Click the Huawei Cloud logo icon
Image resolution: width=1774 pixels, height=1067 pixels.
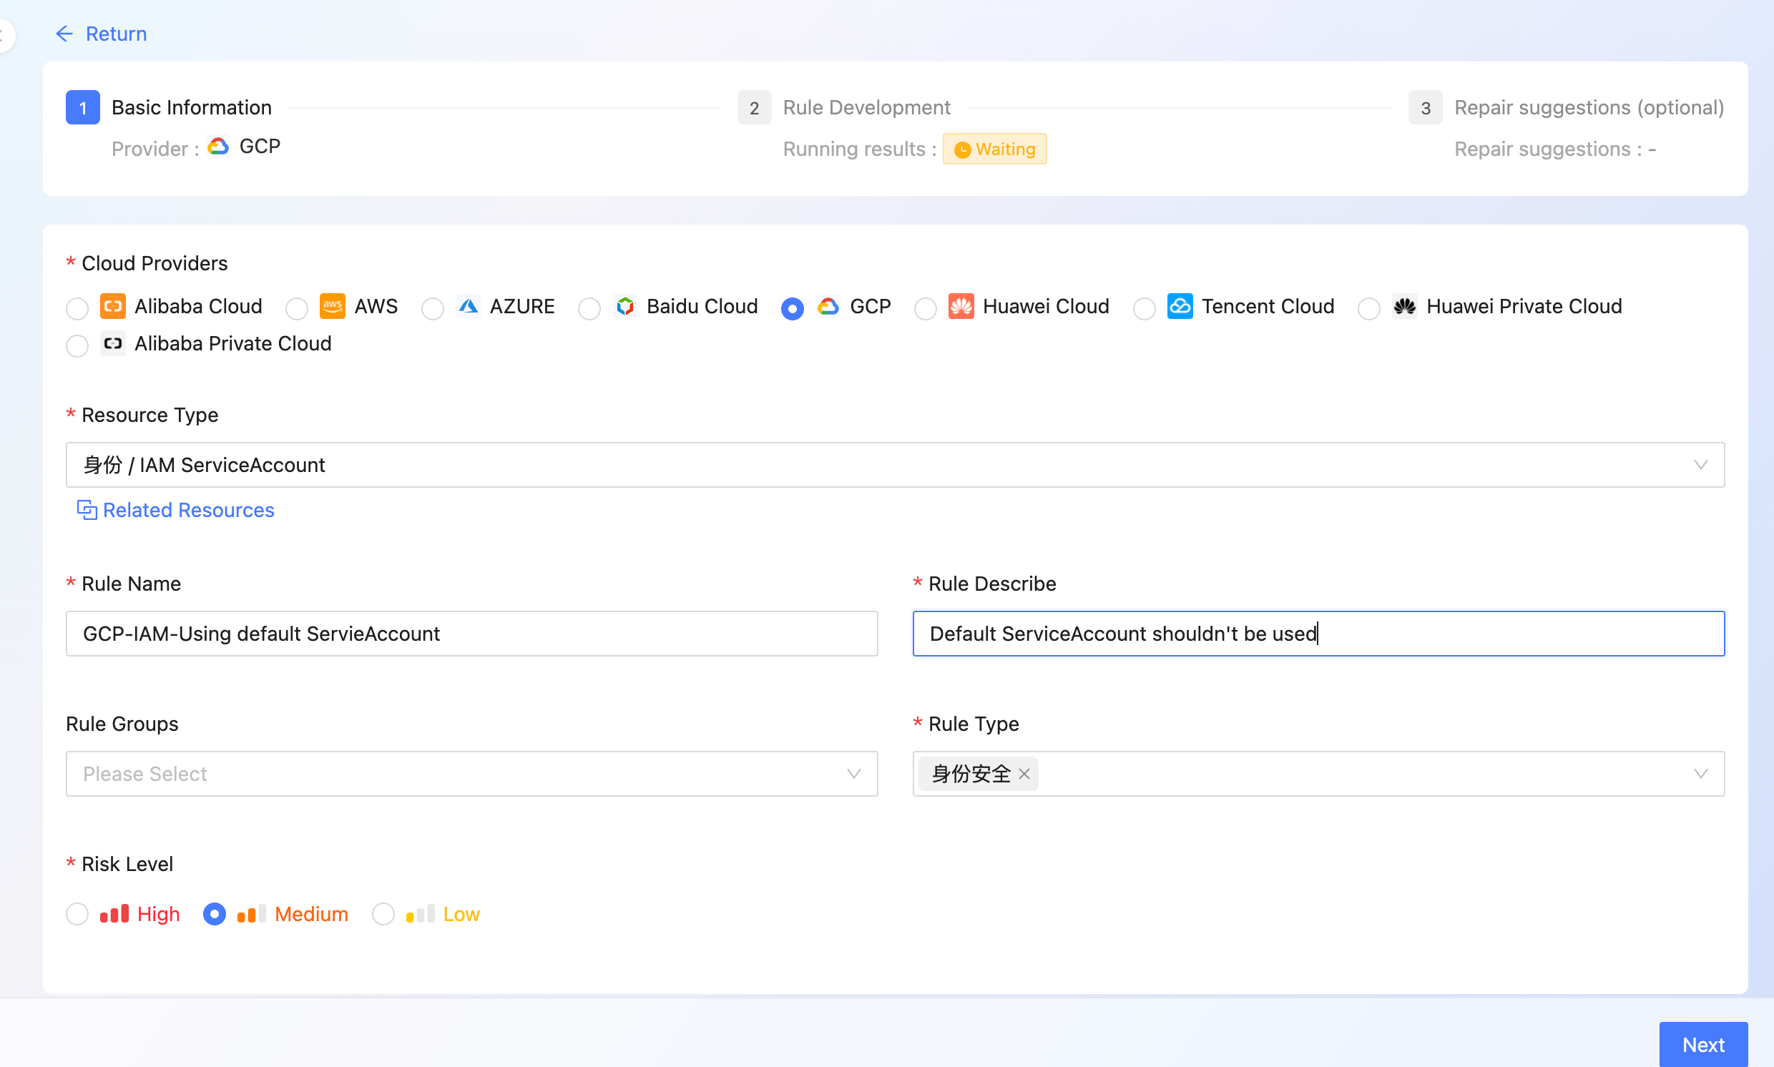click(961, 306)
